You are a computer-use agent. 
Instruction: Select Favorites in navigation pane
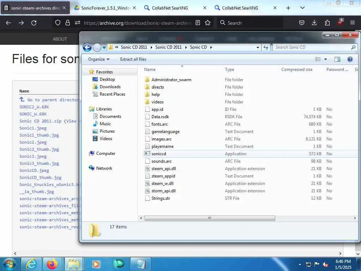(104, 72)
